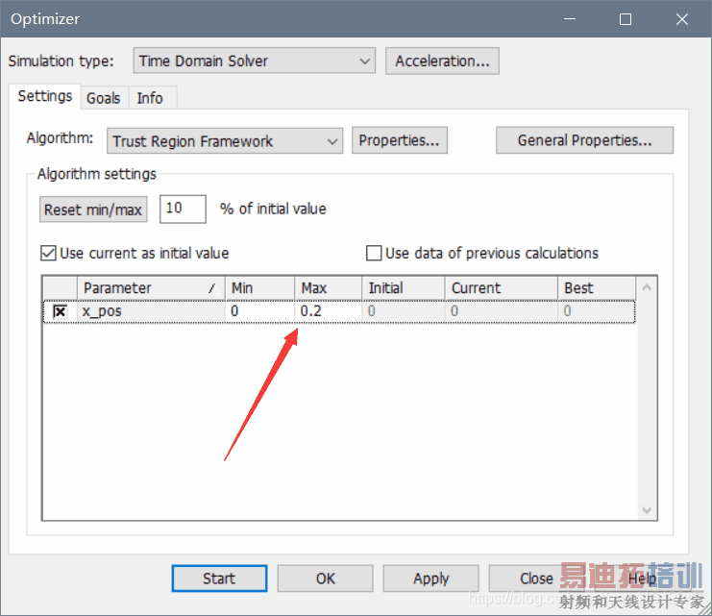Edit the Max value 0.2 of x_pos
The height and width of the screenshot is (616, 712).
pos(329,311)
